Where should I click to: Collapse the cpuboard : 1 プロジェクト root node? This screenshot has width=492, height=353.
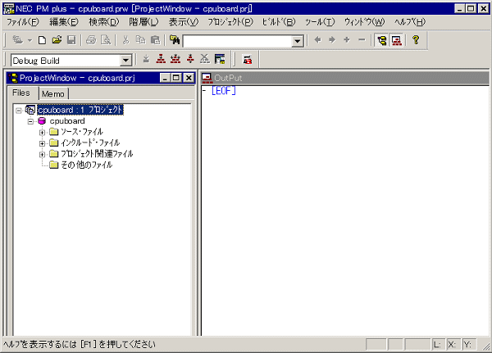[19, 111]
